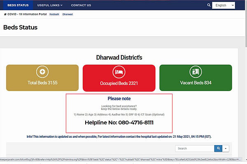Open the English language dropdown
Viewport: 247px width, 164px height.
point(224,5)
